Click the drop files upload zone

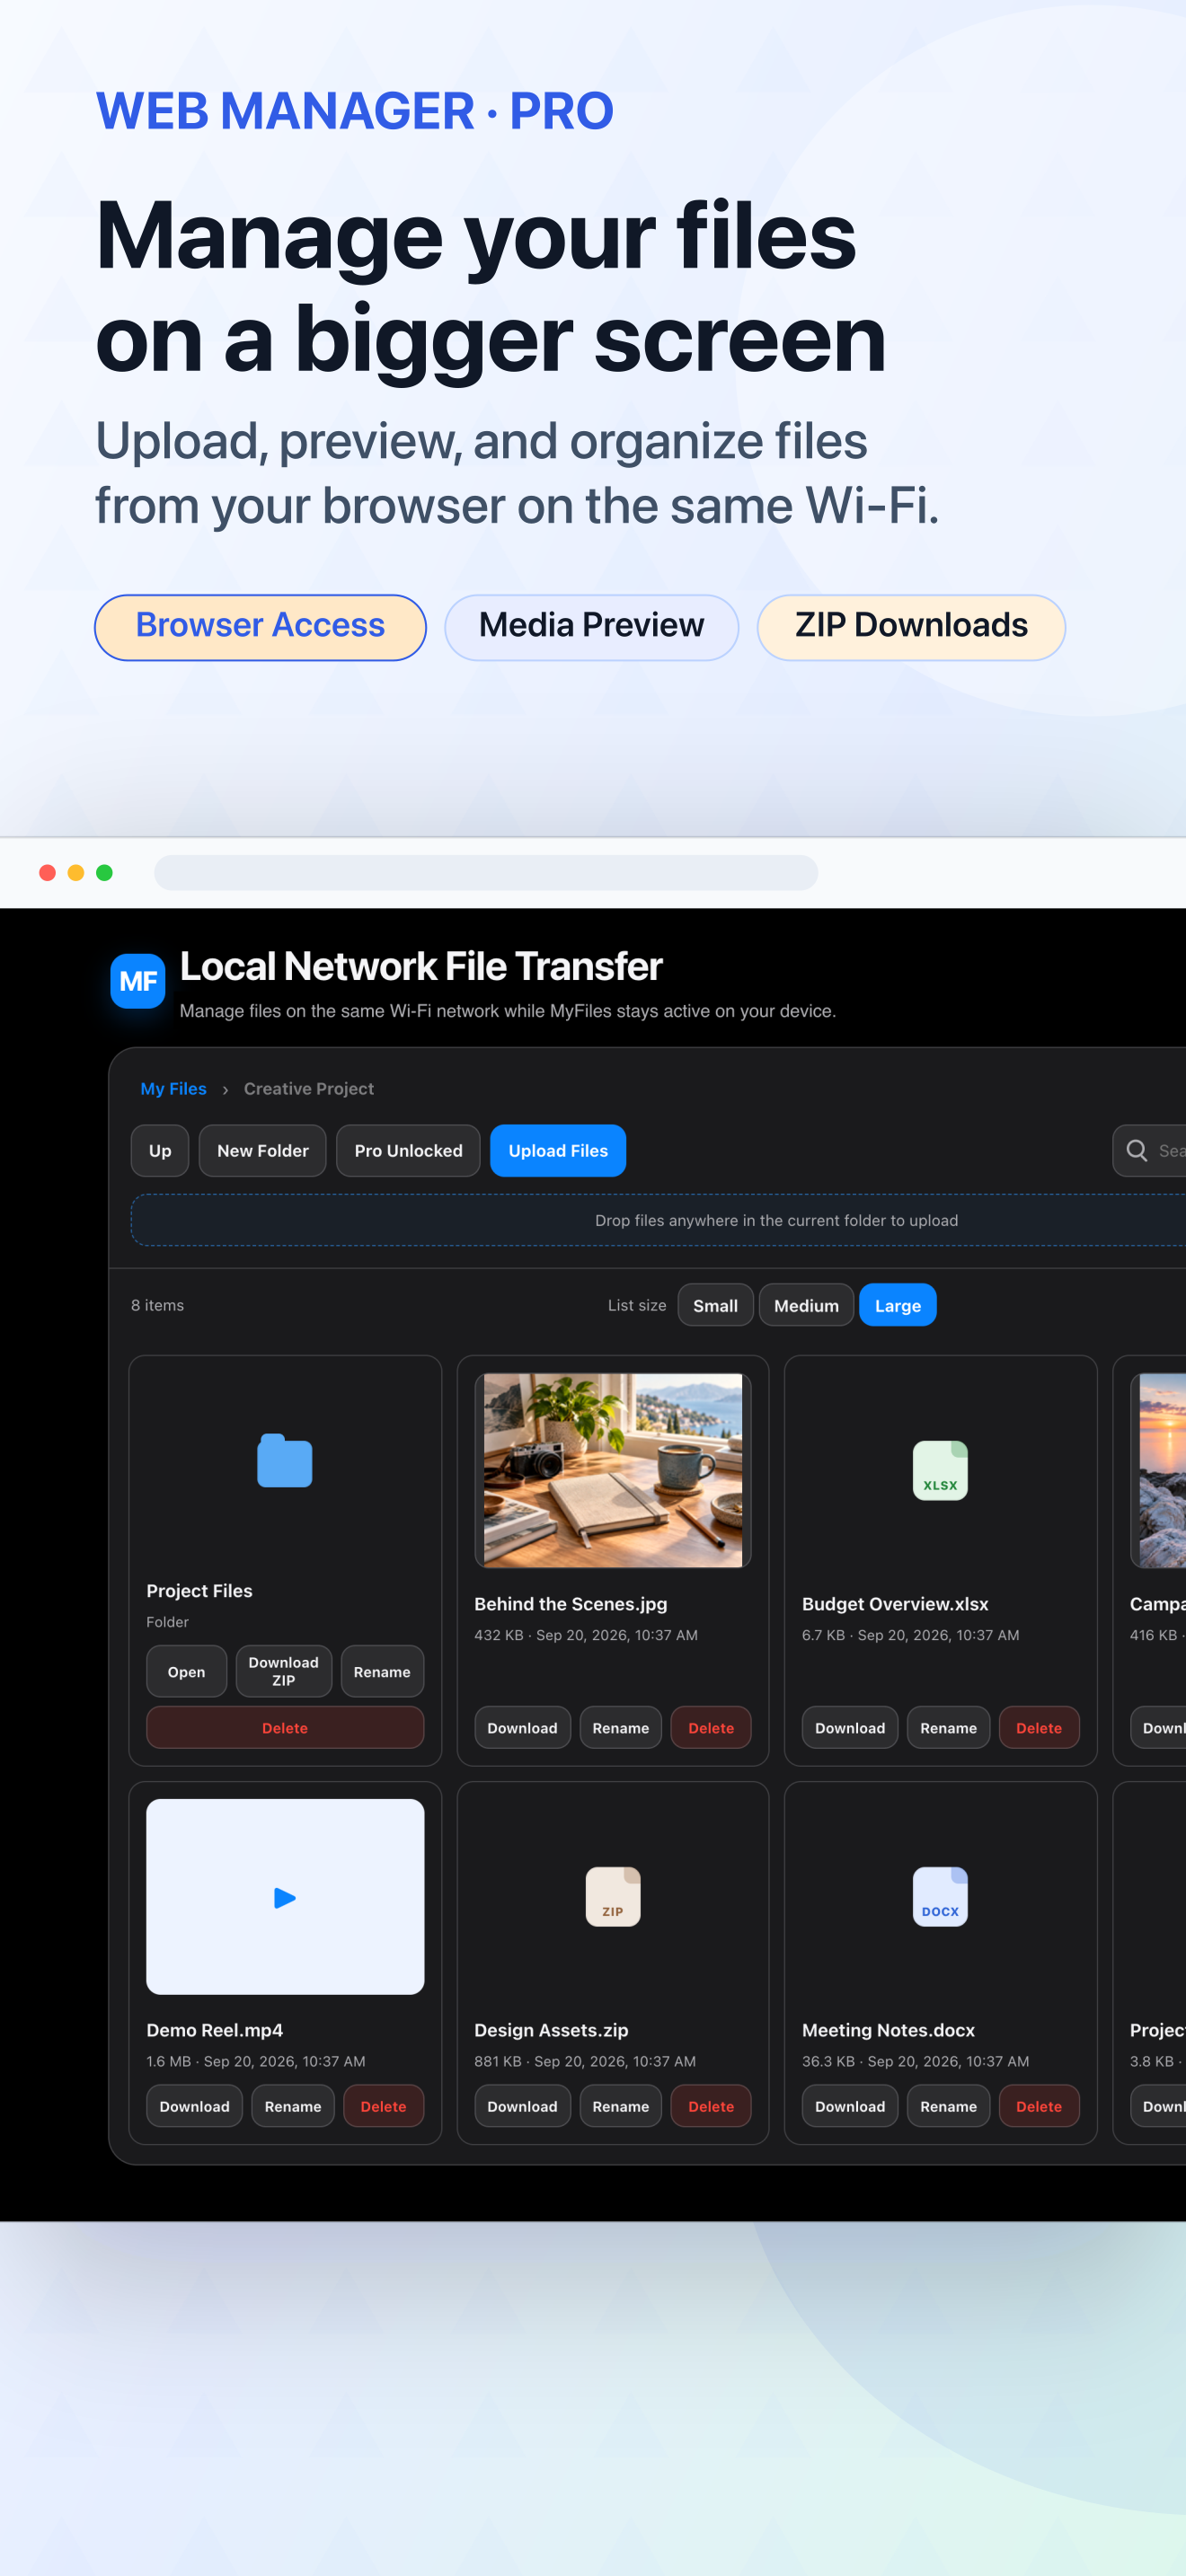[659, 1220]
